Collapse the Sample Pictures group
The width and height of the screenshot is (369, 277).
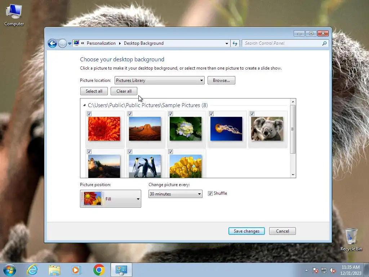(84, 105)
